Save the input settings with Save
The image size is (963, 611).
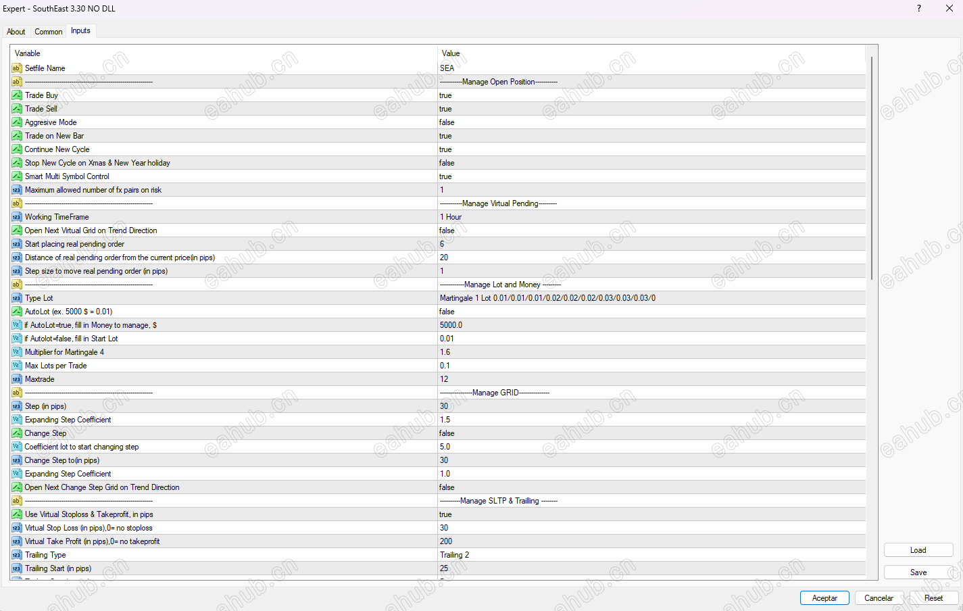tap(918, 572)
